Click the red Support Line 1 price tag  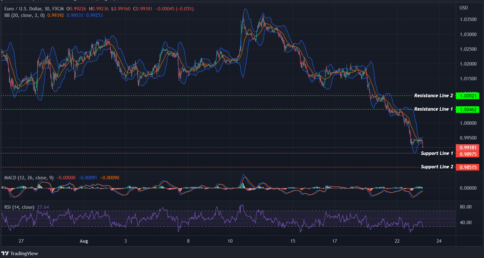point(468,154)
